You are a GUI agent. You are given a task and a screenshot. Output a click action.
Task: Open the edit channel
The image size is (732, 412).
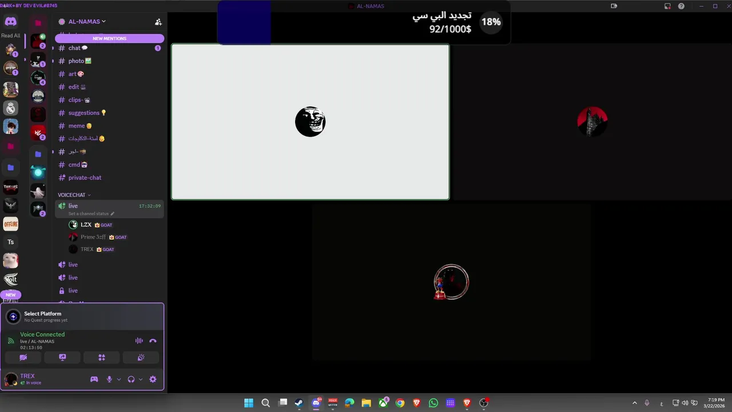[x=109, y=87]
